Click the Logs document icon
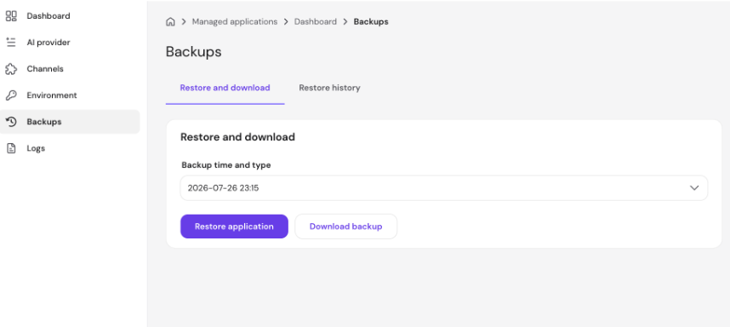This screenshot has width=730, height=327. pyautogui.click(x=11, y=148)
